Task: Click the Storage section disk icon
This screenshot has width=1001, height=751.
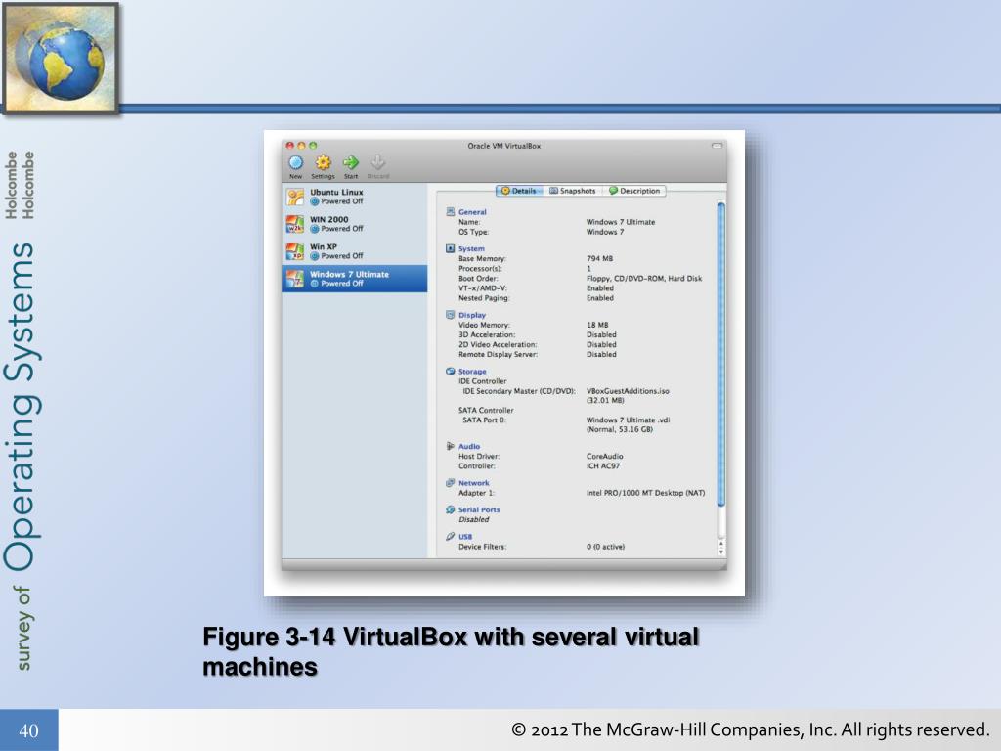Action: pyautogui.click(x=450, y=371)
